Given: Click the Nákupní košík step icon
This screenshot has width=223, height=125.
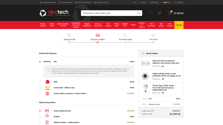Looking at the screenshot, I should click(x=69, y=35).
